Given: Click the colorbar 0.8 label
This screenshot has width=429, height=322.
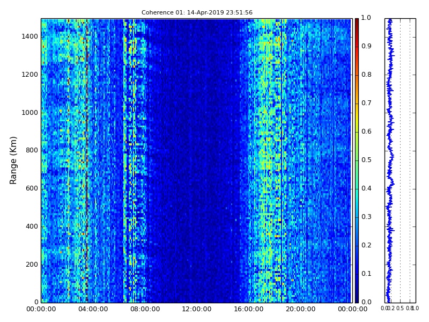Looking at the screenshot, I should (366, 75).
